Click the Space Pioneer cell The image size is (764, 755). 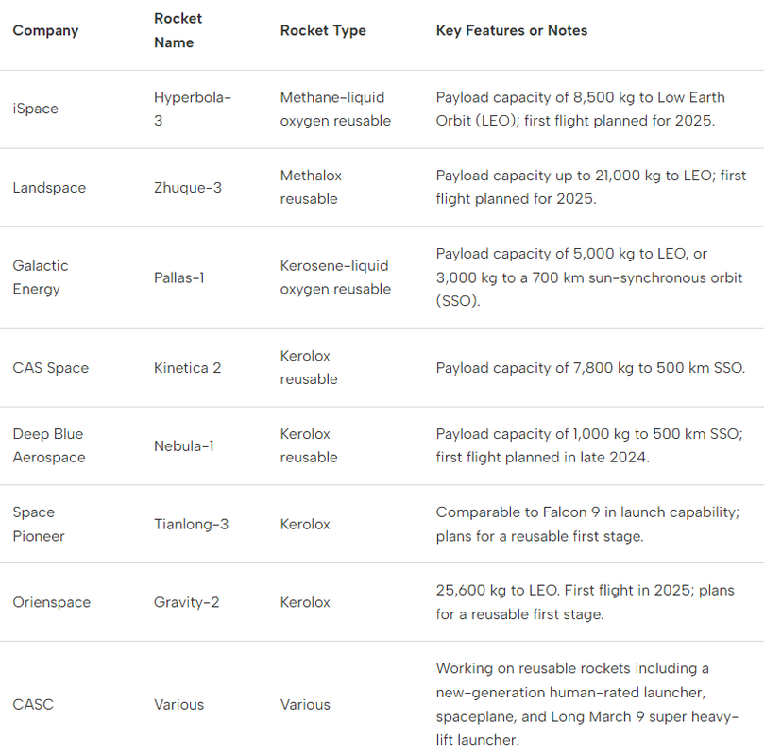coord(38,524)
